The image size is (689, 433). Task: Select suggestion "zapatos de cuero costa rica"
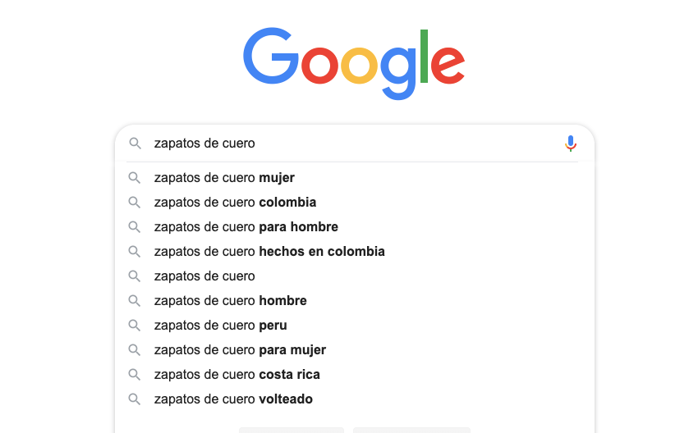[237, 375]
